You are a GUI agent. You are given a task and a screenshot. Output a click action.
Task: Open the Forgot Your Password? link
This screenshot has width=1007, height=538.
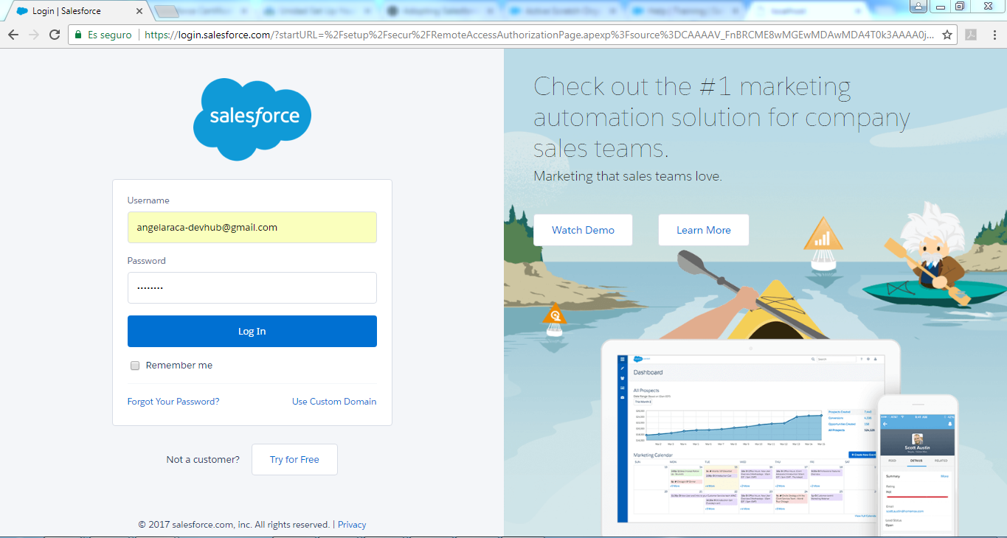(173, 402)
